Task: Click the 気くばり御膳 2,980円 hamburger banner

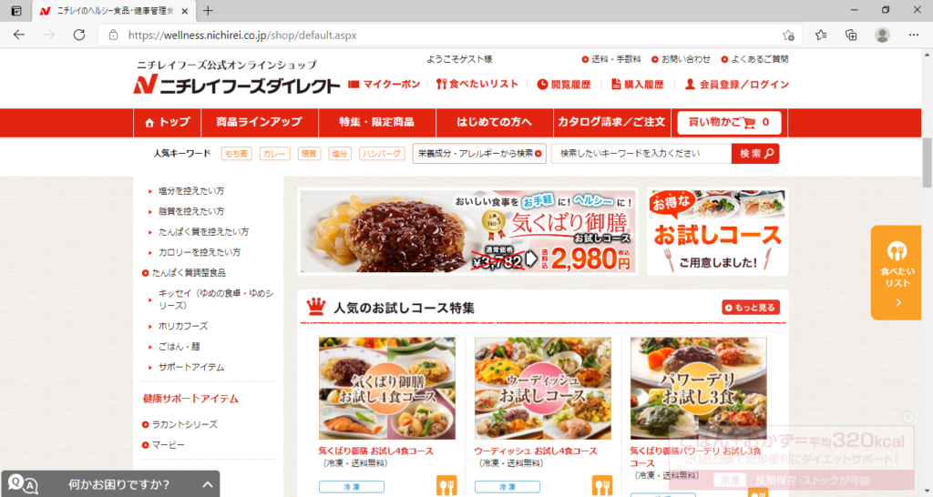Action: click(467, 231)
